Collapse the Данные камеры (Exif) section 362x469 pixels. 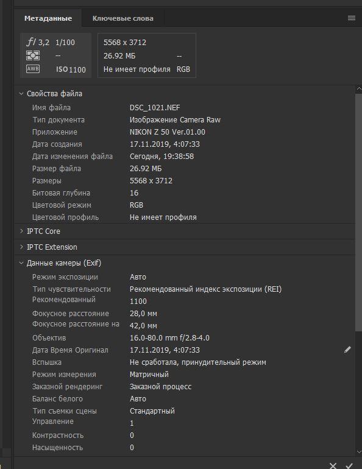(21, 263)
